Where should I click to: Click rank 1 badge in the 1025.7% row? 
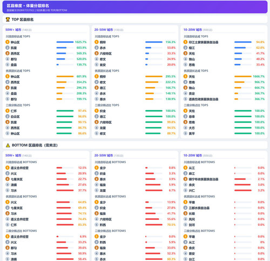(x=8, y=42)
